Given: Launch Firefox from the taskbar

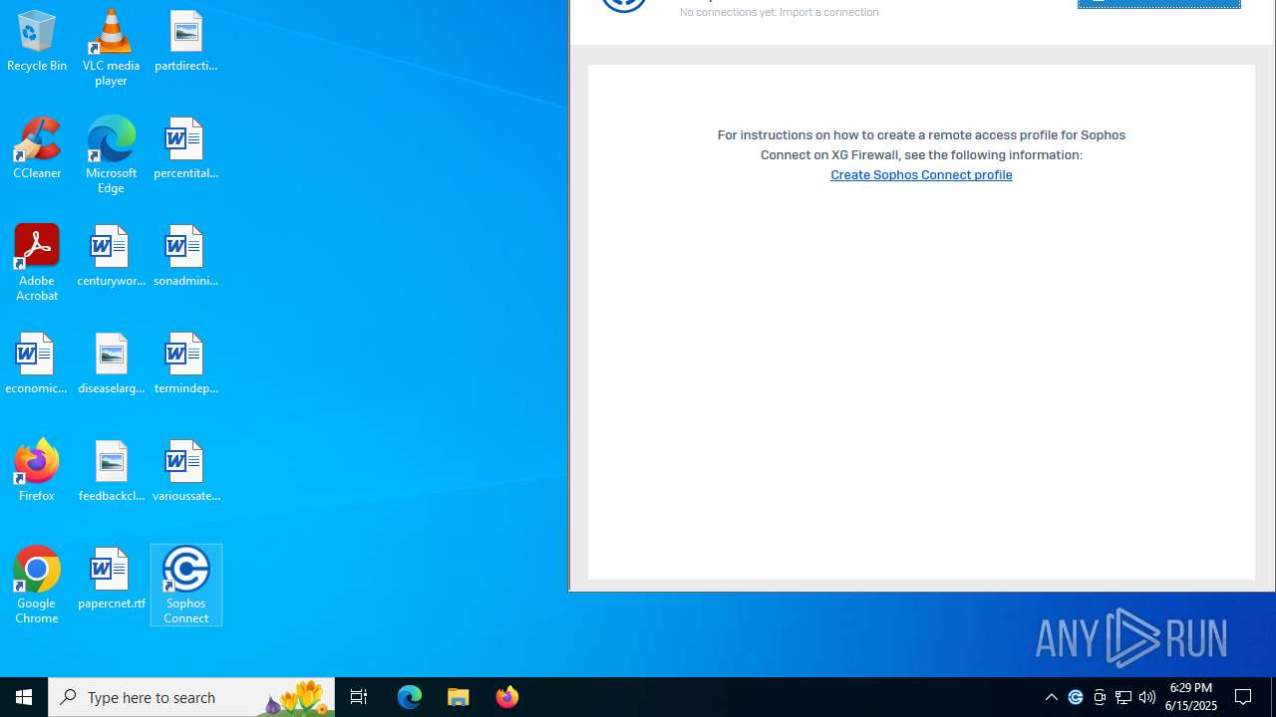Looking at the screenshot, I should [507, 697].
